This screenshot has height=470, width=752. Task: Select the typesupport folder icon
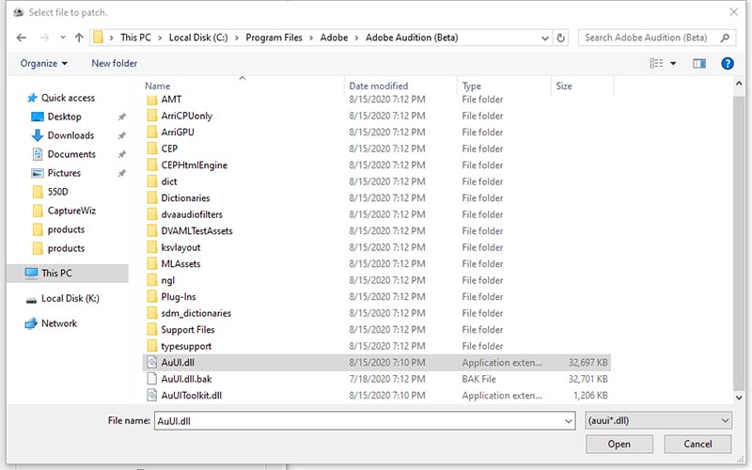click(152, 346)
